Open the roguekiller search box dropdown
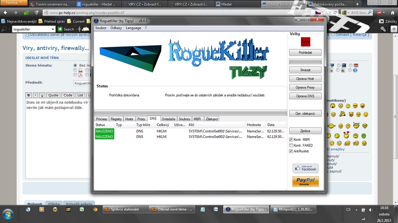Viewport: 398px width, 223px height. coord(53,29)
